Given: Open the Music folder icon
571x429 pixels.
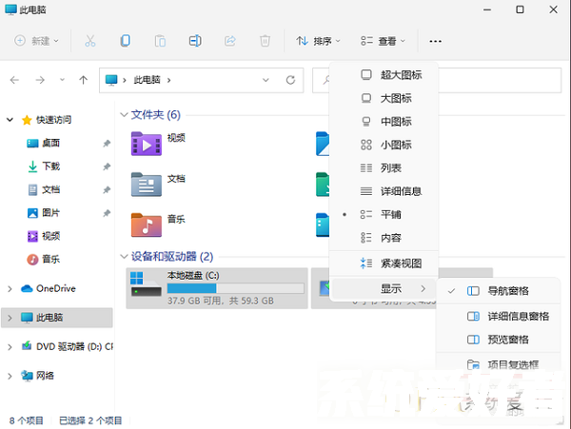Looking at the screenshot, I should (147, 224).
